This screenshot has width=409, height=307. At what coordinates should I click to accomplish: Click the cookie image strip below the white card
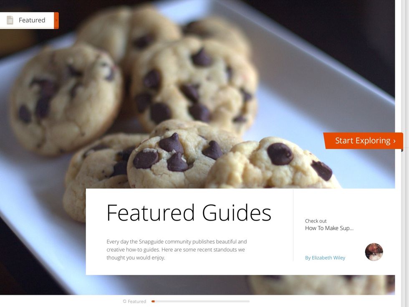(x=240, y=285)
